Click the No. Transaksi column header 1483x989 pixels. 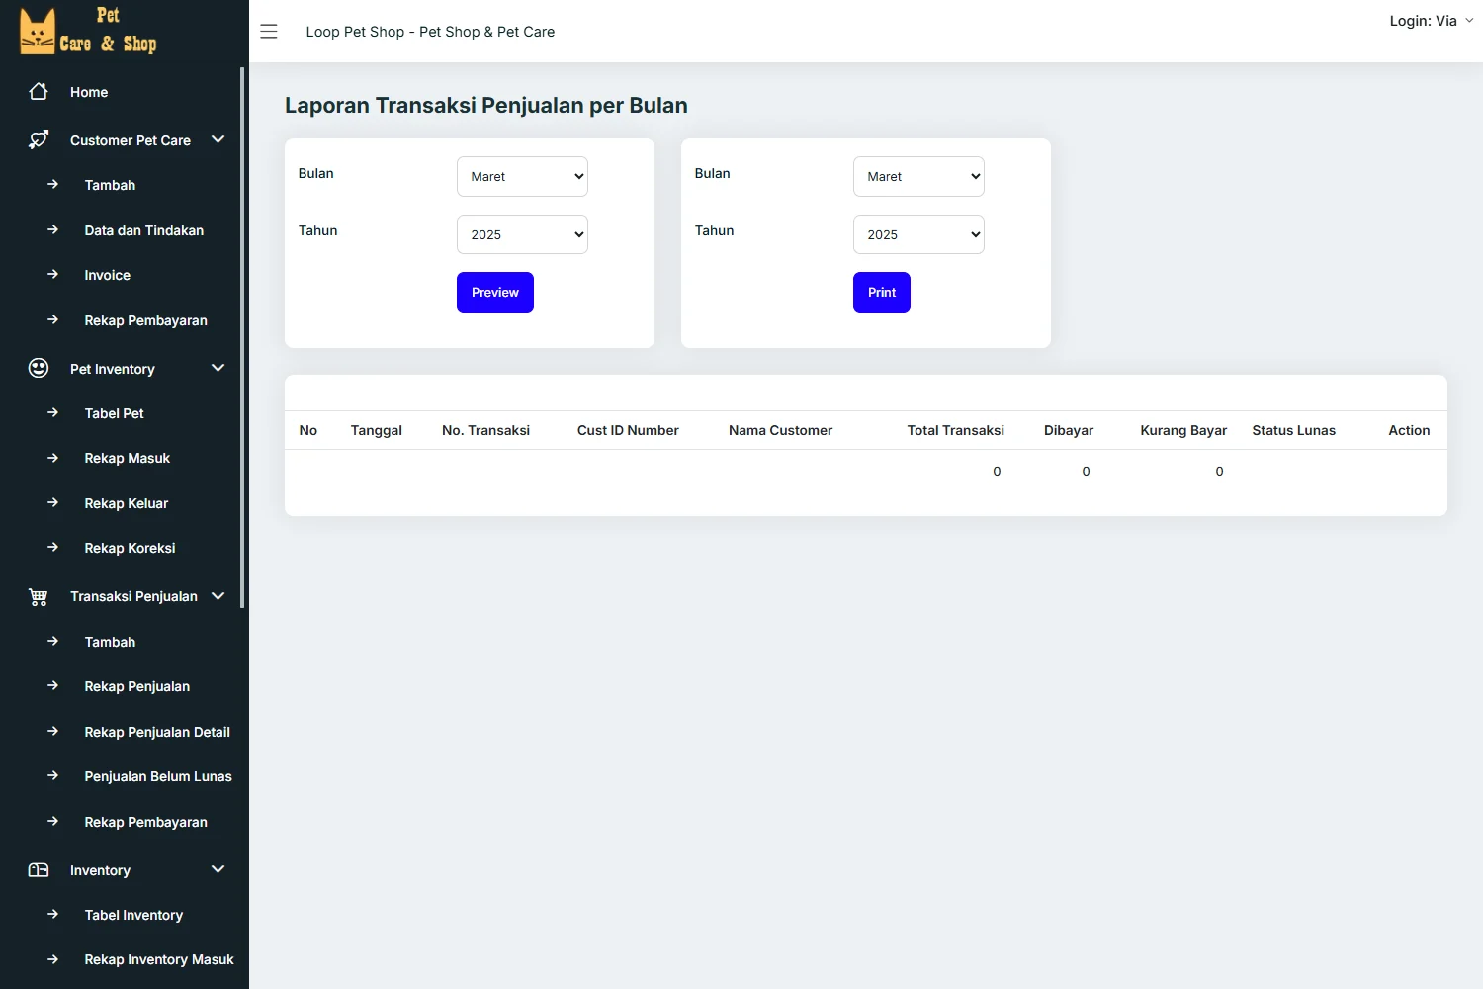pos(485,430)
